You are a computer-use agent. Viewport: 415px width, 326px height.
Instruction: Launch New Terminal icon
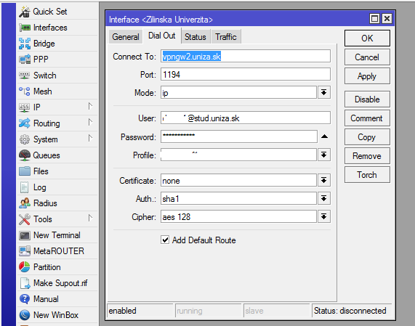click(x=25, y=235)
